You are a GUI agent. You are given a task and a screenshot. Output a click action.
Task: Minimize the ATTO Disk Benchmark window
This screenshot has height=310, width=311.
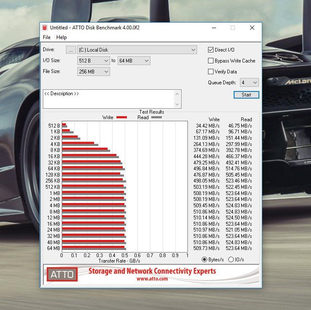point(214,28)
